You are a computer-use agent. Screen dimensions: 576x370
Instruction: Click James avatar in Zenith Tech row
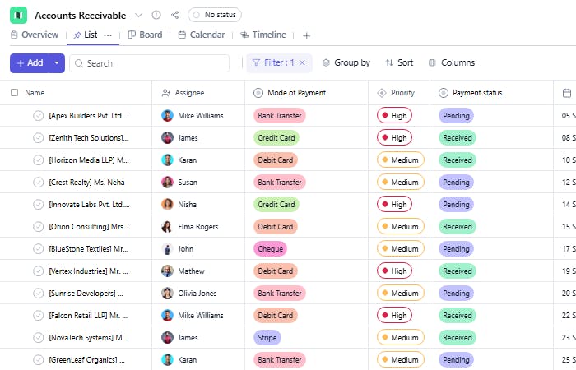pyautogui.click(x=167, y=137)
